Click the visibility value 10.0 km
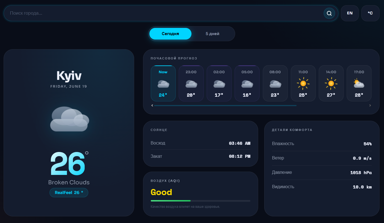Image resolution: width=384 pixels, height=223 pixels. pos(362,187)
